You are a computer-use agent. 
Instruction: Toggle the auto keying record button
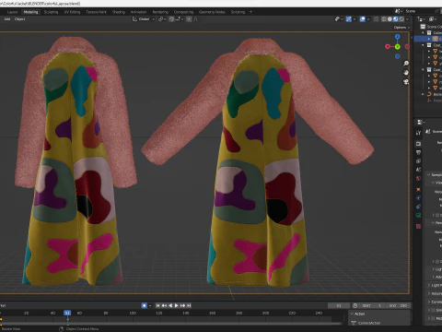tap(144, 305)
